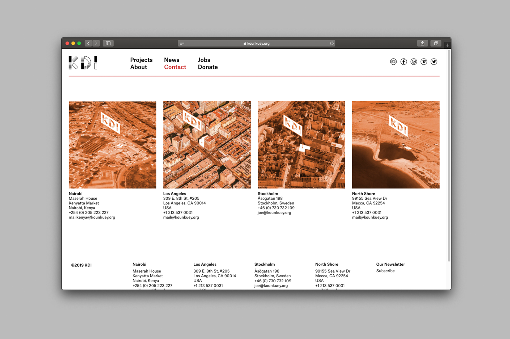Reload the page with refresh icon

tap(332, 43)
